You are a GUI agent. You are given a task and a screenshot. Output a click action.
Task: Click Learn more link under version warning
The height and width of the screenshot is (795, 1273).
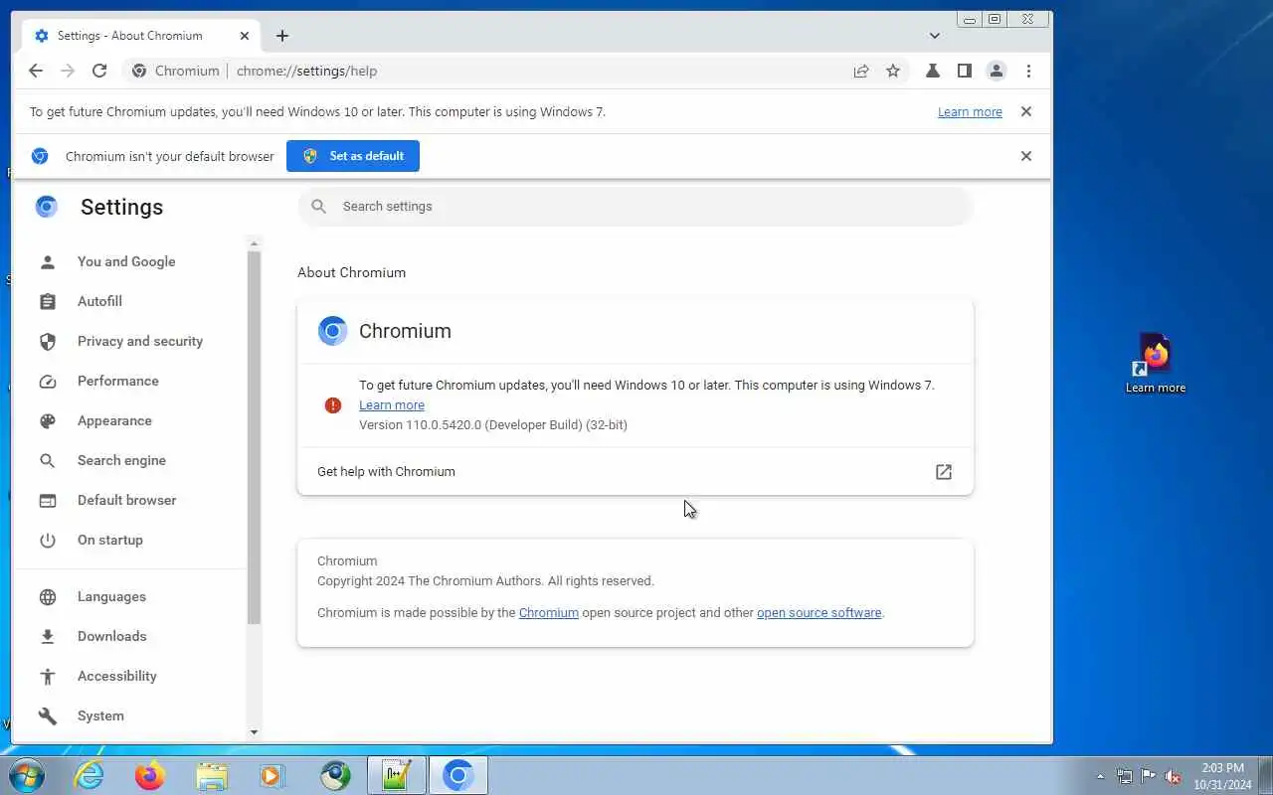pos(392,404)
